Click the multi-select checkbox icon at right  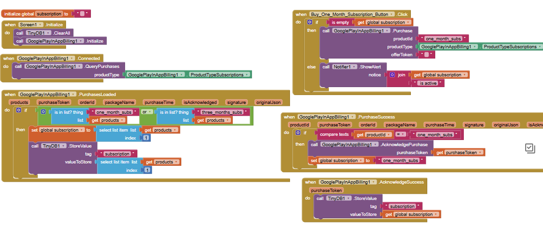tap(530, 148)
